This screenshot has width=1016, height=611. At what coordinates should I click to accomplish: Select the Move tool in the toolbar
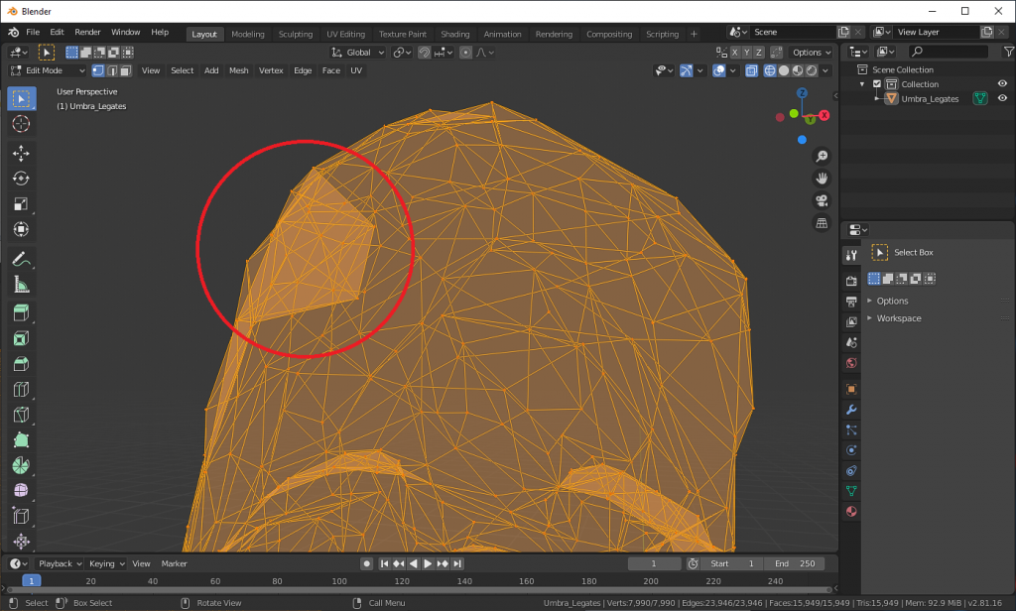point(21,152)
